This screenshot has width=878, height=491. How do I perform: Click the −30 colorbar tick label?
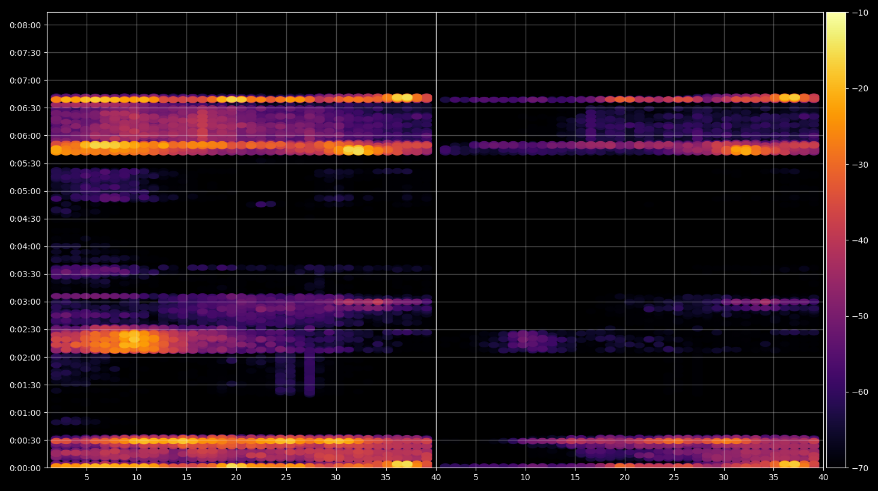click(x=860, y=165)
